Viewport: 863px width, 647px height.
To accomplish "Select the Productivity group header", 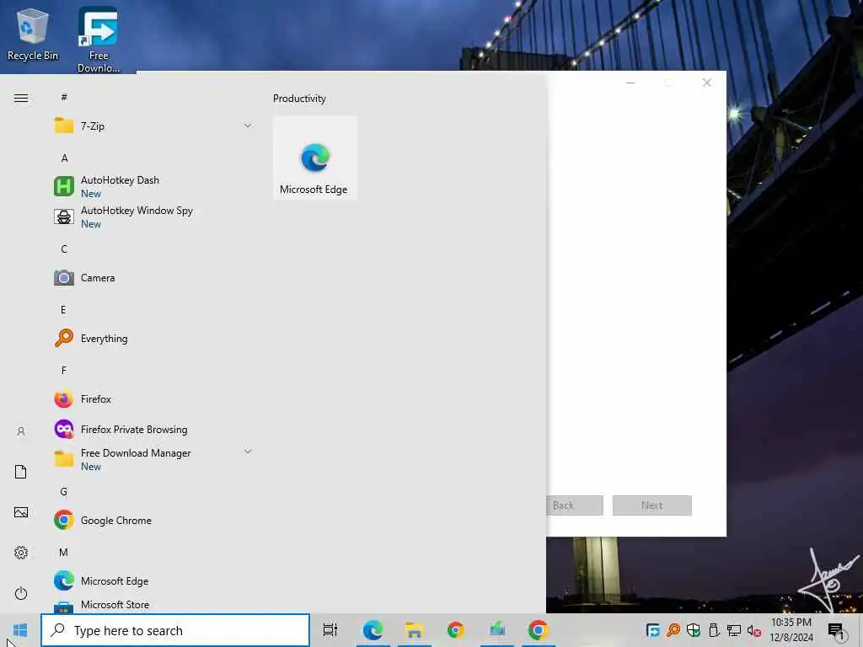I will (299, 99).
